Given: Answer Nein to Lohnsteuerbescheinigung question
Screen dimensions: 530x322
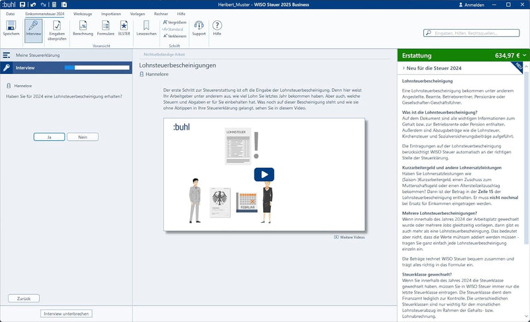Looking at the screenshot, I should pyautogui.click(x=82, y=137).
